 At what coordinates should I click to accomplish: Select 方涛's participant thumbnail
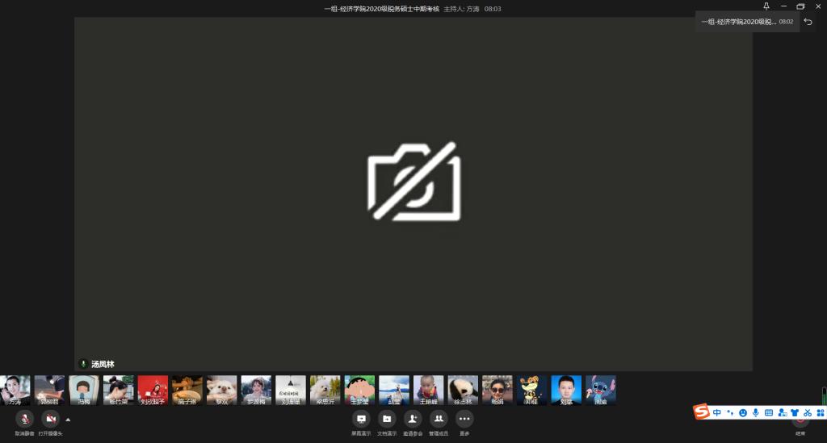point(15,389)
